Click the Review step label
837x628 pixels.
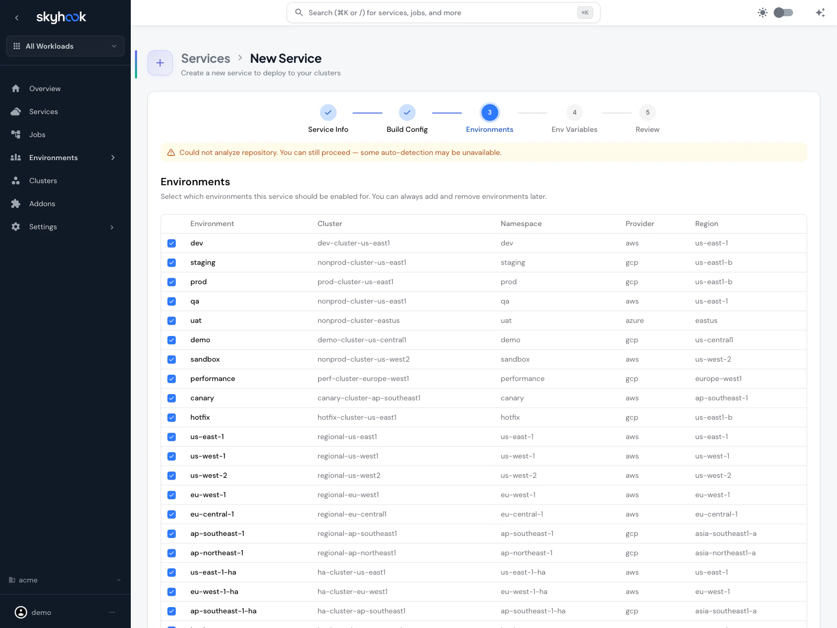tap(647, 129)
